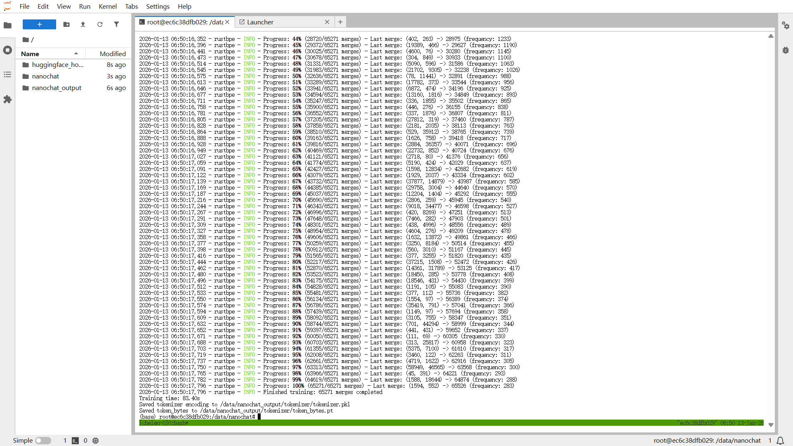Click the 'Progress: 99%' log line
The height and width of the screenshot is (446, 793).
[328, 380]
